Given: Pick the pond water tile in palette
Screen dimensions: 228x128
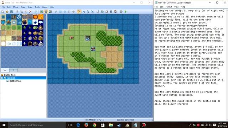Looking at the screenshot, I should point(3,22).
